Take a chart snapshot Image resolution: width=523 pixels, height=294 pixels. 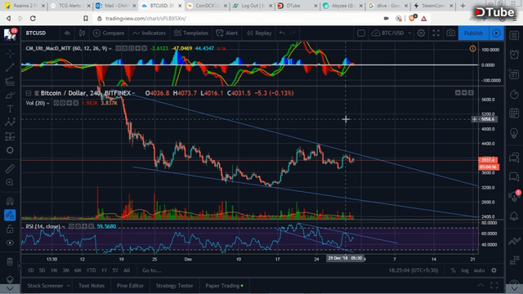450,33
